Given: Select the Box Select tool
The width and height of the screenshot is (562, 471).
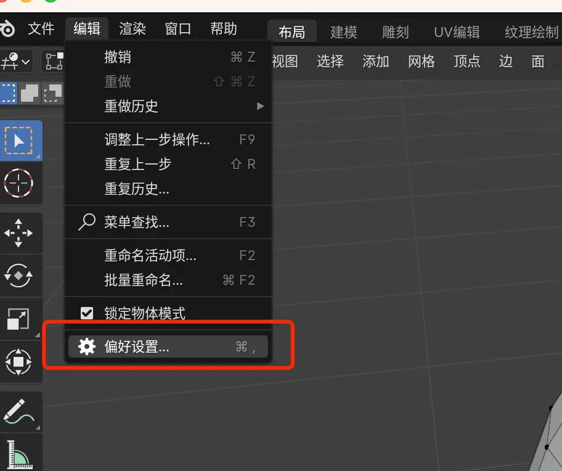Looking at the screenshot, I should tap(19, 141).
